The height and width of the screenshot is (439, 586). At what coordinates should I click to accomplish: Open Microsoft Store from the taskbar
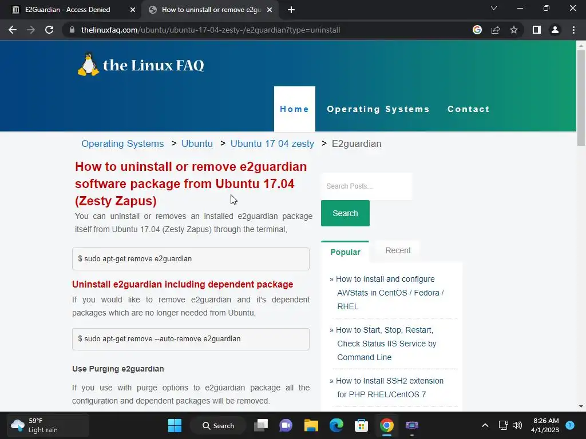pos(361,425)
